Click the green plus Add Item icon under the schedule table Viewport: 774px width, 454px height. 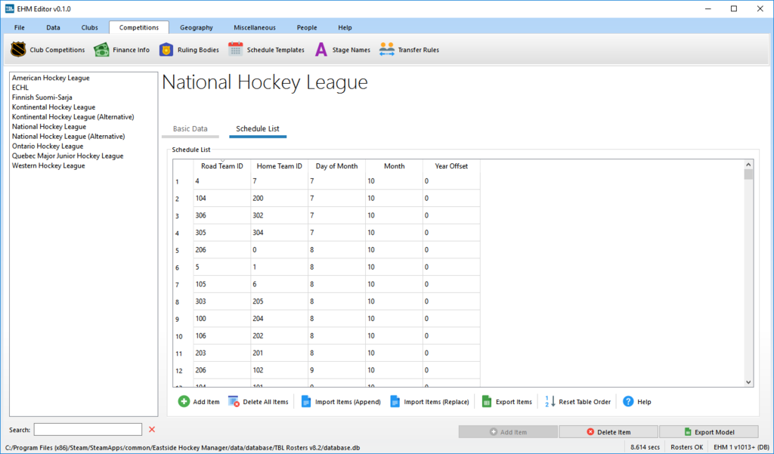(x=184, y=402)
